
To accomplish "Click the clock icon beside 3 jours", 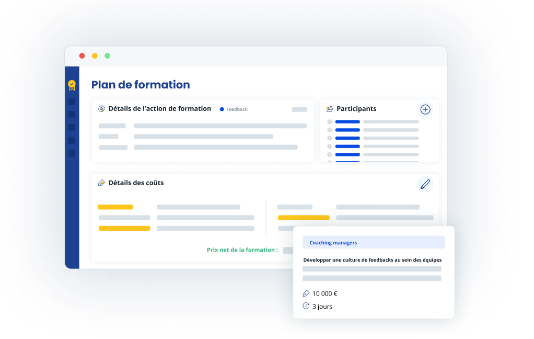I will click(x=306, y=306).
